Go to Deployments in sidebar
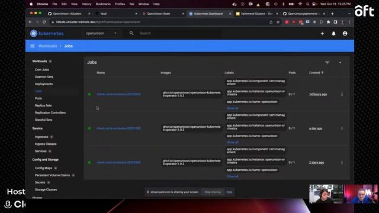The image size is (379, 213). point(44,84)
